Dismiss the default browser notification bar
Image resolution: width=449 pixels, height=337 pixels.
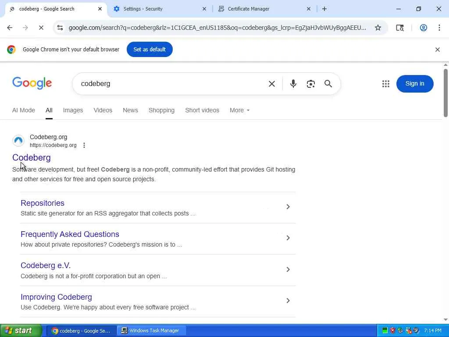point(437,50)
